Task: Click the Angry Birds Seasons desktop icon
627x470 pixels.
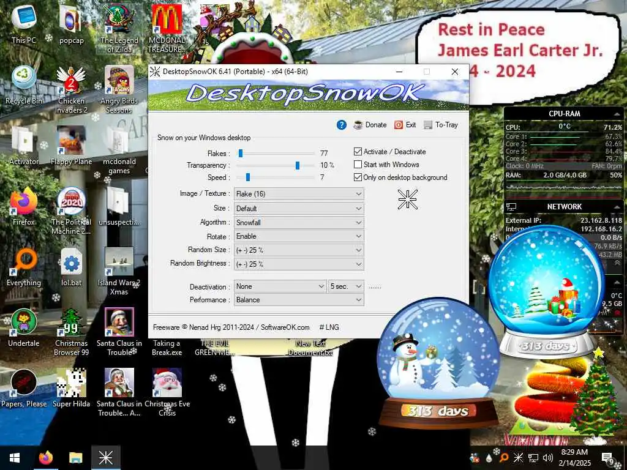Action: [x=119, y=90]
